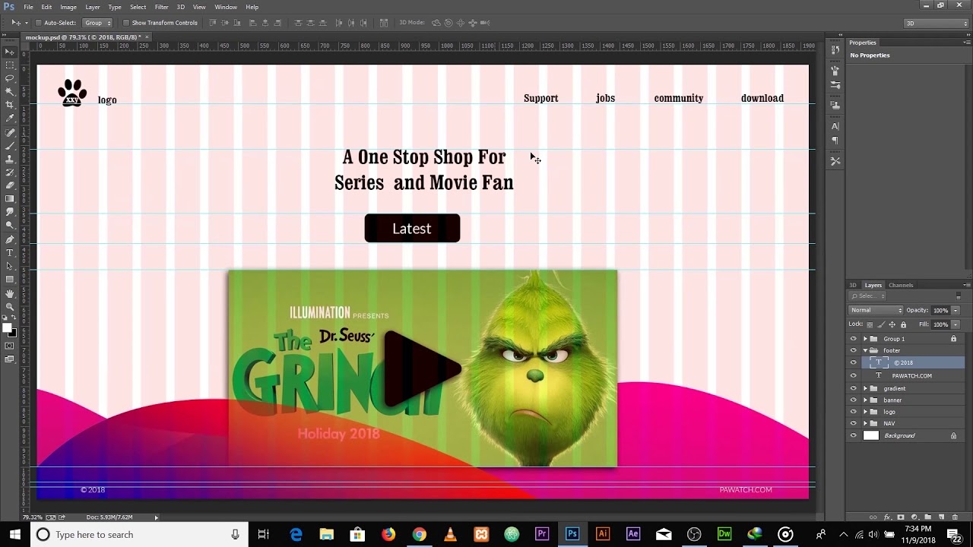The width and height of the screenshot is (973, 547).
Task: Open the Window menu
Action: point(226,7)
